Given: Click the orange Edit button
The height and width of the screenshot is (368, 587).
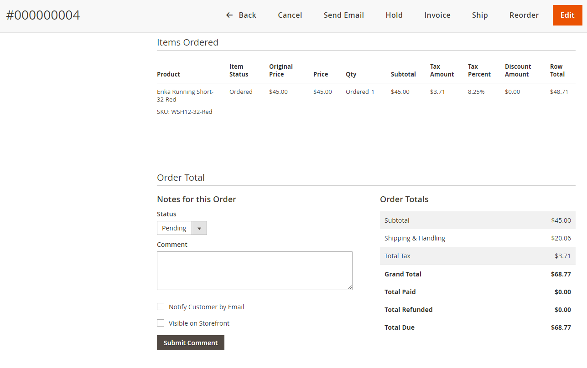Looking at the screenshot, I should [567, 15].
